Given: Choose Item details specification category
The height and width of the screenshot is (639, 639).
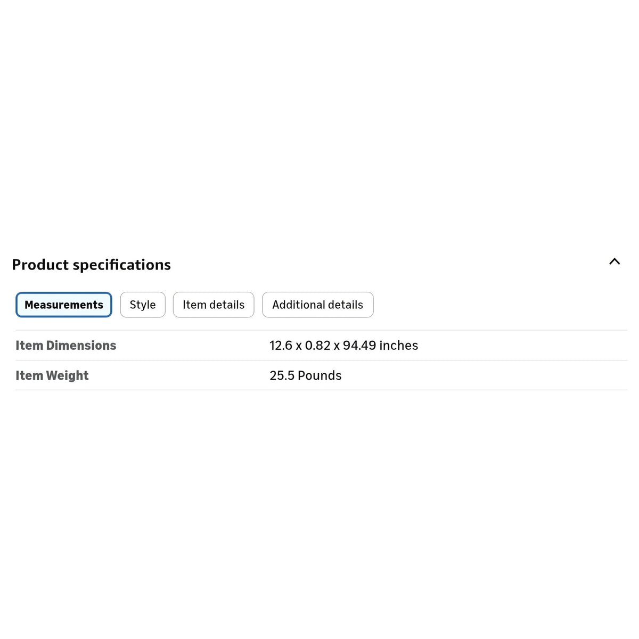Looking at the screenshot, I should 214,305.
